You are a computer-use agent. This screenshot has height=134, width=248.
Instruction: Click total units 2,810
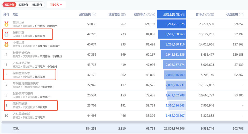pos(122,129)
